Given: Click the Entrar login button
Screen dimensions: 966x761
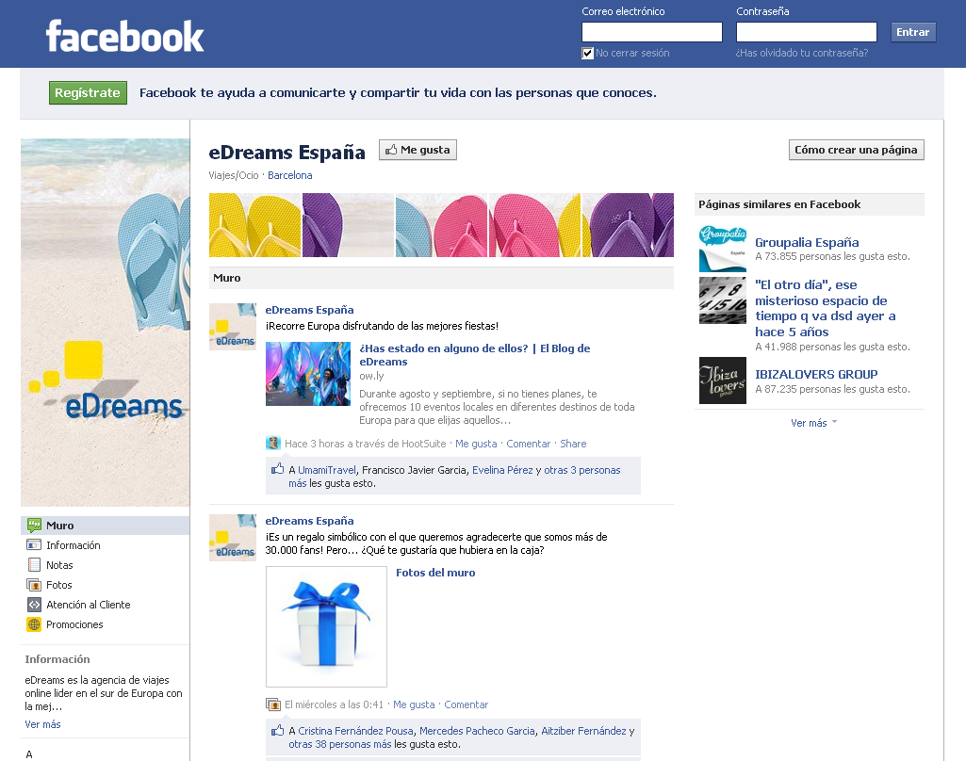Looking at the screenshot, I should (912, 32).
